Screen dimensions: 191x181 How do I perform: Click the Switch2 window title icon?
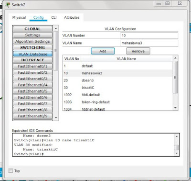(8, 5)
